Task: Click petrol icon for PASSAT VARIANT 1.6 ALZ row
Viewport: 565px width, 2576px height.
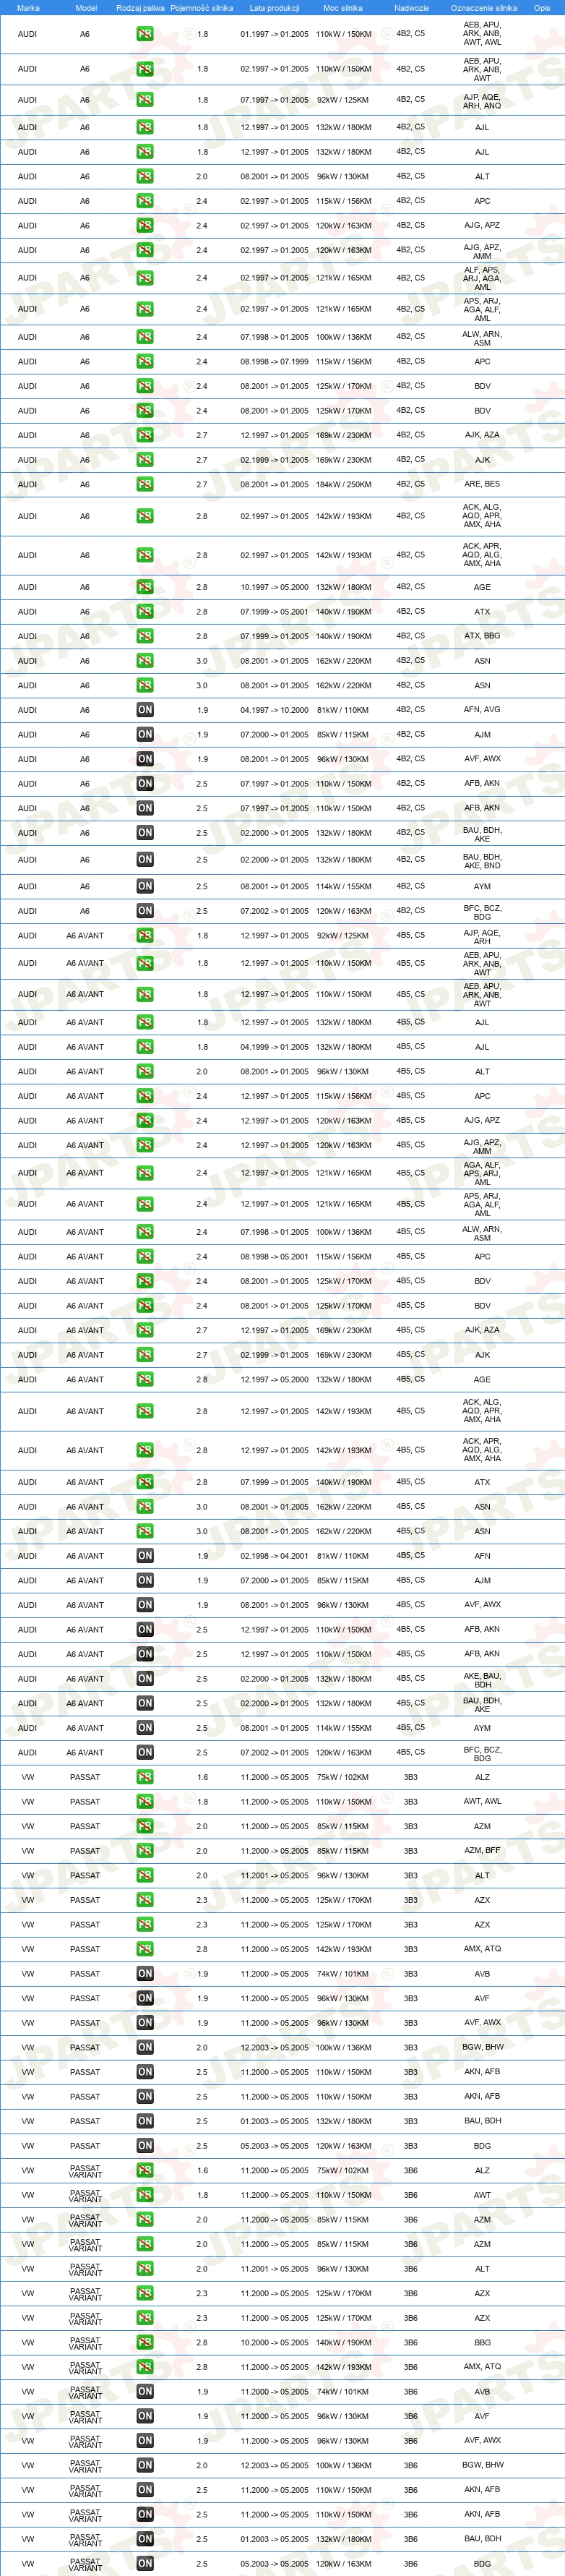Action: coord(145,2170)
